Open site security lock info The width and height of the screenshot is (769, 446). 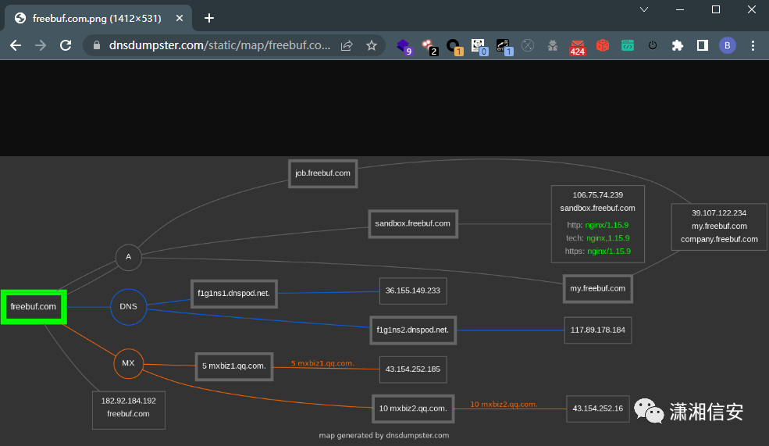[97, 45]
